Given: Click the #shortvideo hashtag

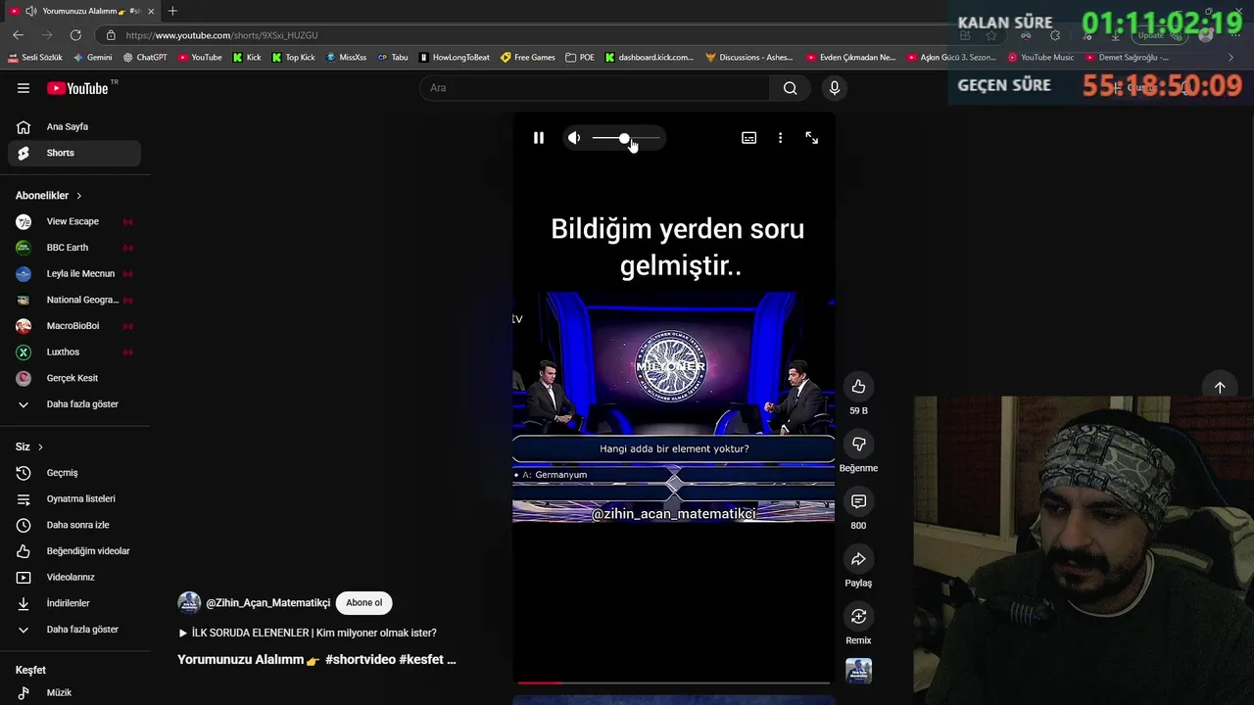Looking at the screenshot, I should [x=361, y=660].
